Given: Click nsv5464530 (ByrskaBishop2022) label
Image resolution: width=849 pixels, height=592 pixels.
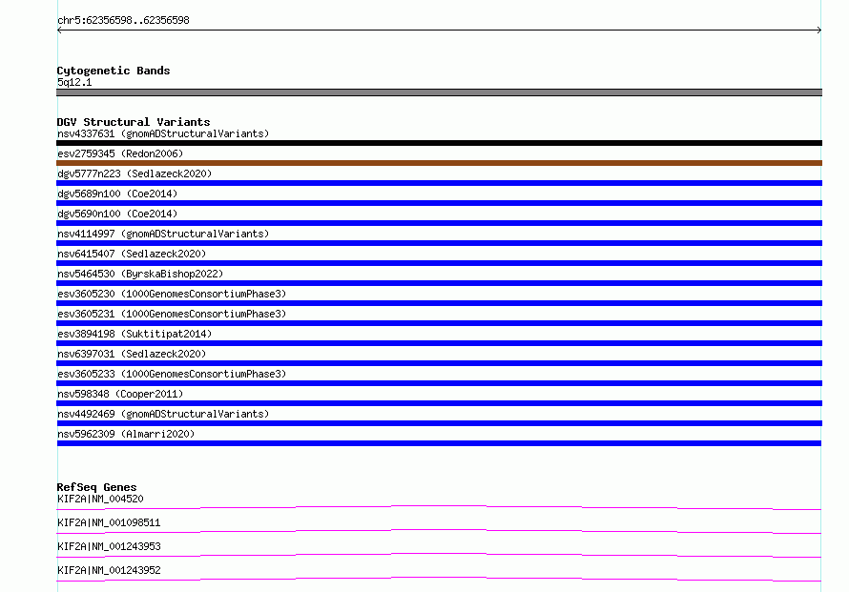Looking at the screenshot, I should coord(140,274).
